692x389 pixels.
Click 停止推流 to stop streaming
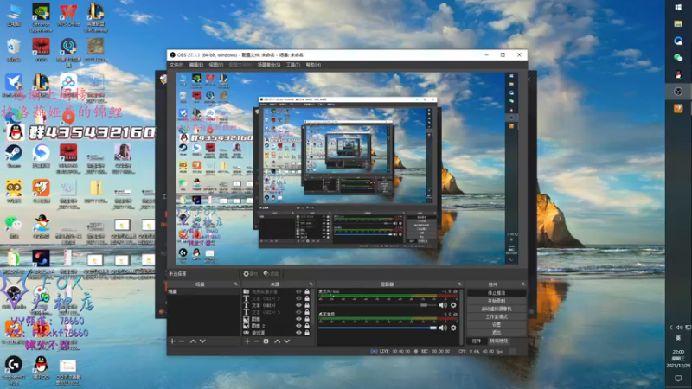497,293
